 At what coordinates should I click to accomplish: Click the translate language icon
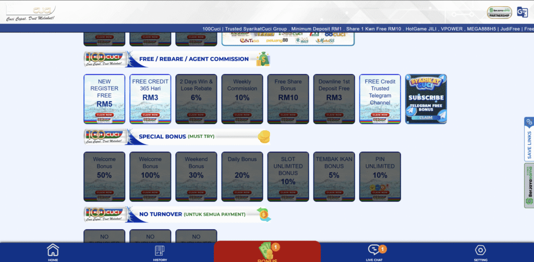[522, 12]
